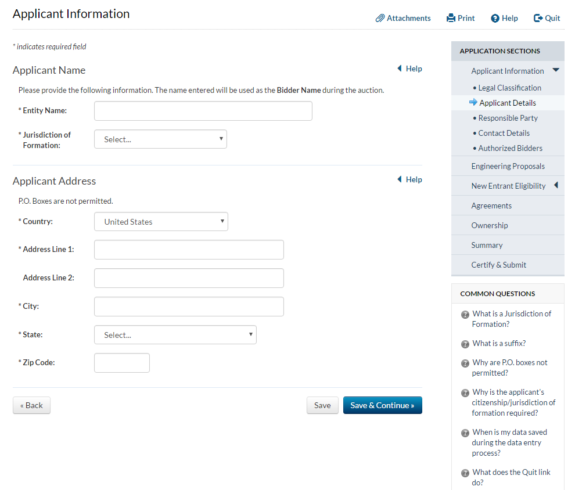575x490 pixels.
Task: Open the Certify & Submit section
Action: click(x=498, y=265)
